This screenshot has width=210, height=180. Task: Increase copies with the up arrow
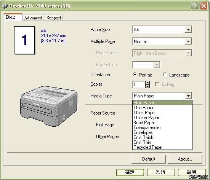[x=147, y=83]
